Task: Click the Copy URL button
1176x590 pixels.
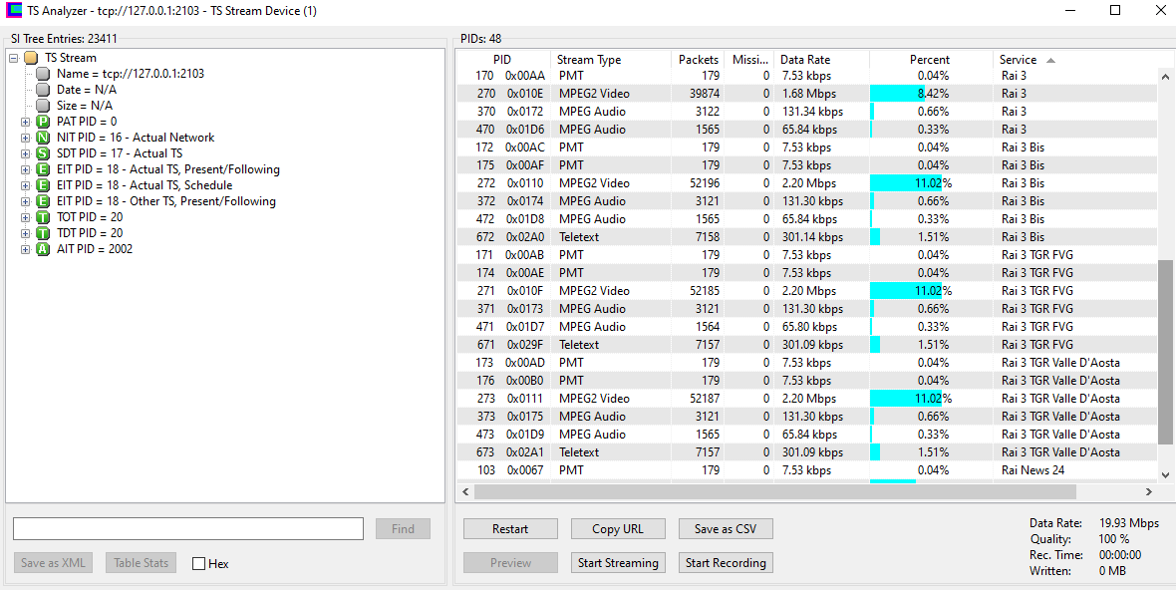Action: click(x=618, y=528)
